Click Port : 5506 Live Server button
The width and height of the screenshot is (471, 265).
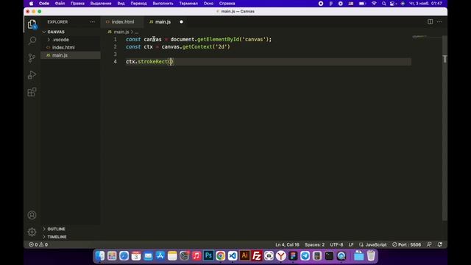point(406,244)
